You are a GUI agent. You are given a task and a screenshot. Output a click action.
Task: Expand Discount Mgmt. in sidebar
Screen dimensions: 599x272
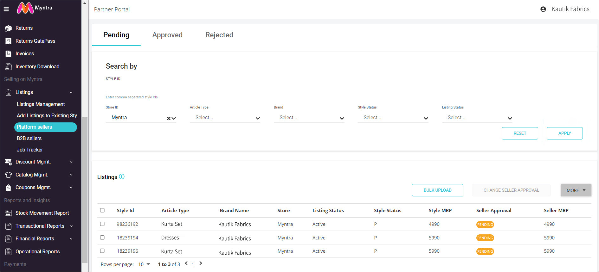click(x=71, y=162)
